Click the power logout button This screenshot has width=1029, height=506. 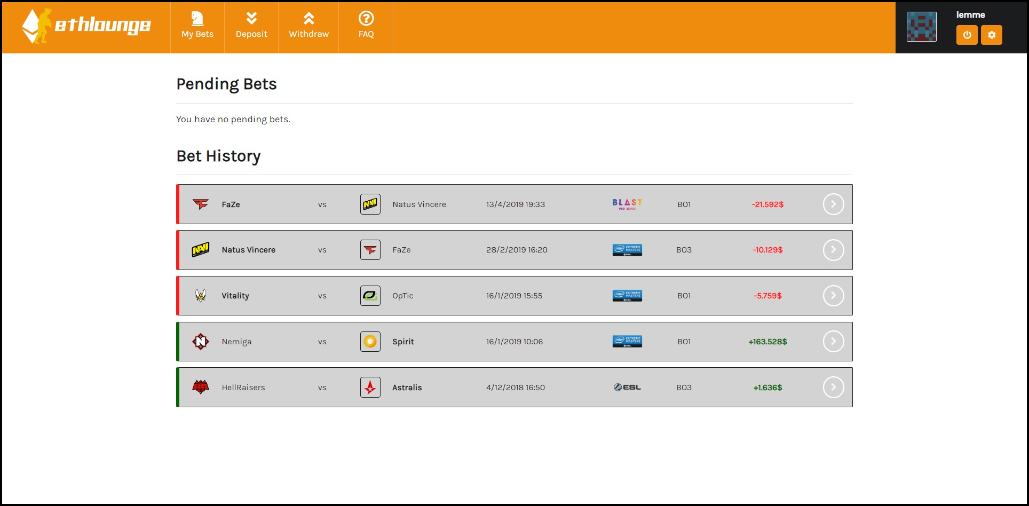pyautogui.click(x=967, y=35)
